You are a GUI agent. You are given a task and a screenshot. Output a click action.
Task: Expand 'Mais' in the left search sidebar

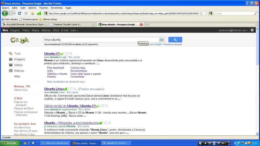pos(17,76)
